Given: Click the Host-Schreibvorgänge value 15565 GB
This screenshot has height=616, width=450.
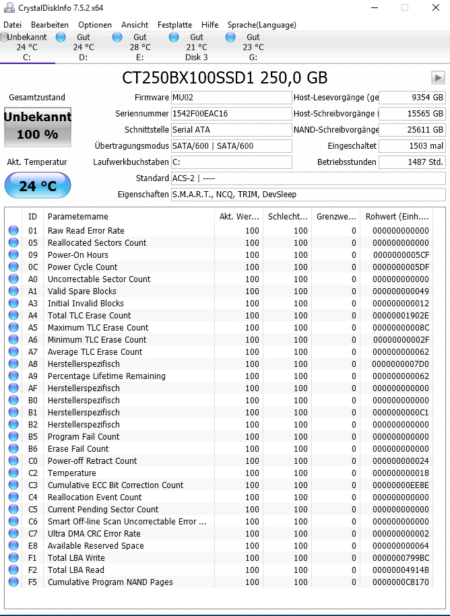Looking at the screenshot, I should (x=412, y=114).
